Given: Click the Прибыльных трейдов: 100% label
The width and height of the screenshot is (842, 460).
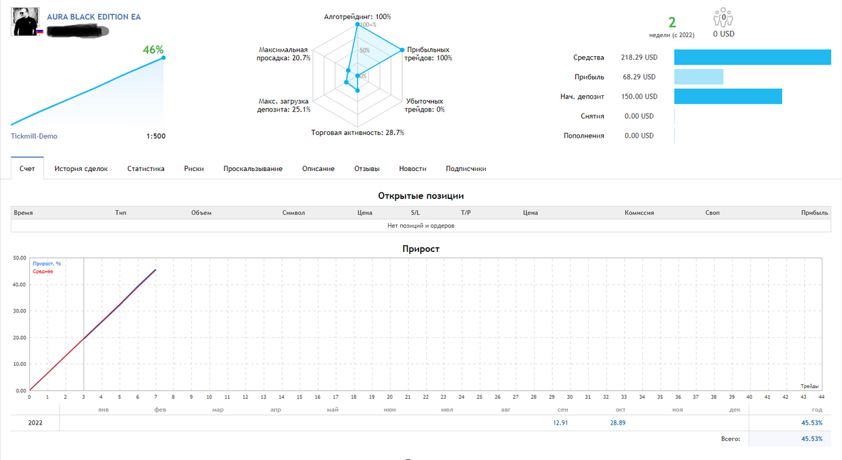Looking at the screenshot, I should pos(428,54).
